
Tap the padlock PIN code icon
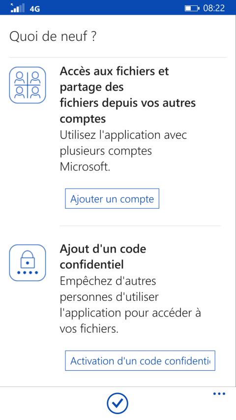pos(28,263)
